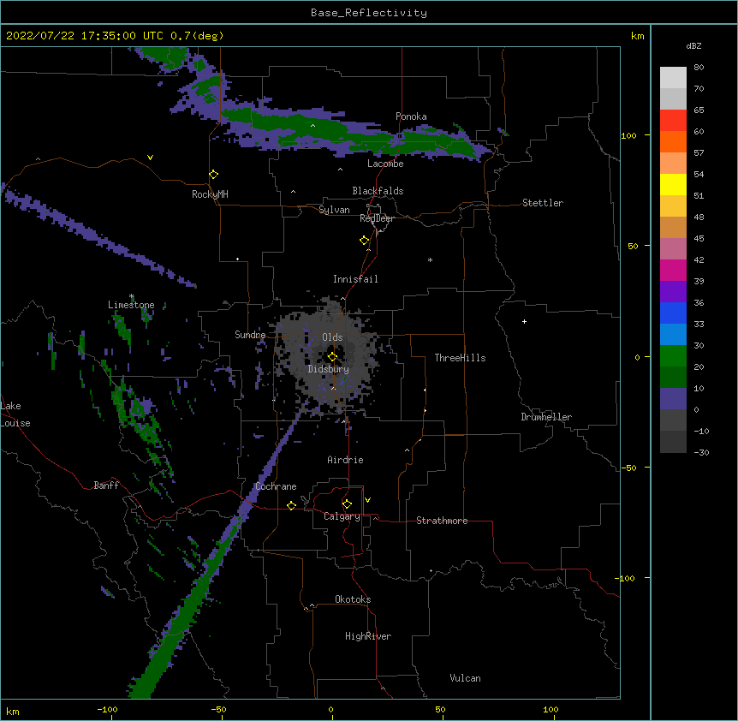
Task: Click the Sundre town label
Action: (250, 335)
